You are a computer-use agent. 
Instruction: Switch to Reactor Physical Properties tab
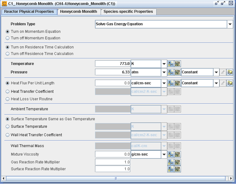pos(29,12)
